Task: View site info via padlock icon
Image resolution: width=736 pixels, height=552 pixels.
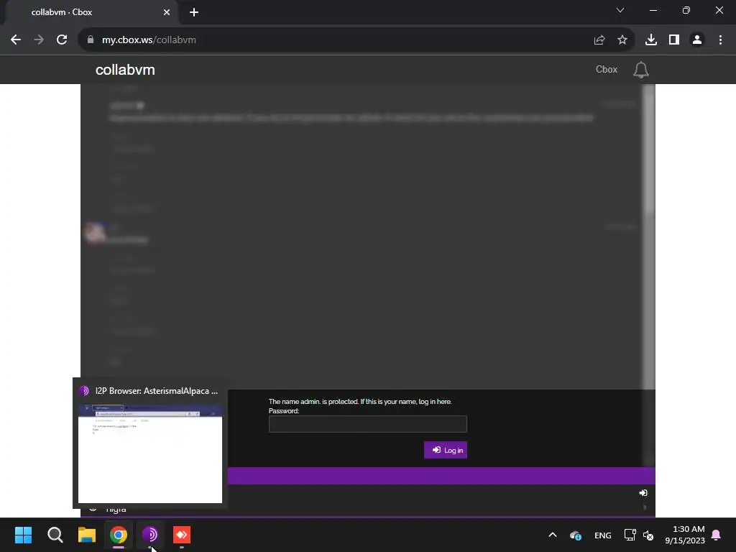Action: (x=91, y=40)
